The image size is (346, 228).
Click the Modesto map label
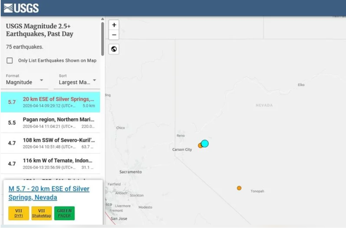[145, 207]
